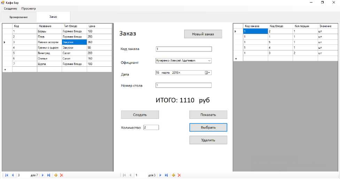Click Код блюда column header in orders table
The height and width of the screenshot is (179, 340).
point(280,26)
